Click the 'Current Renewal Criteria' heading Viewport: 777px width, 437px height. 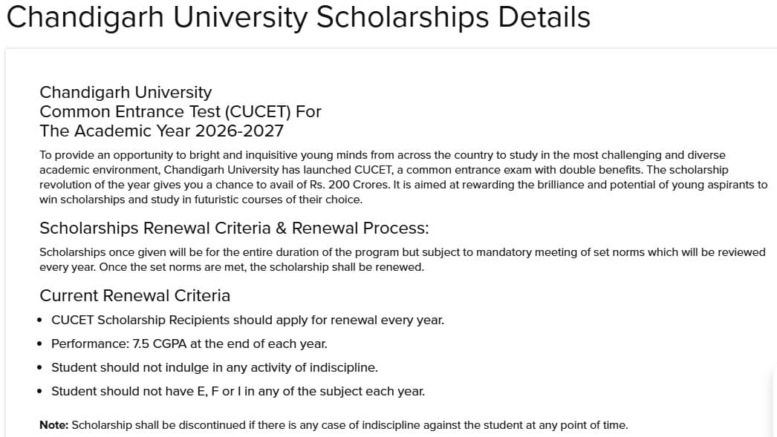click(134, 295)
